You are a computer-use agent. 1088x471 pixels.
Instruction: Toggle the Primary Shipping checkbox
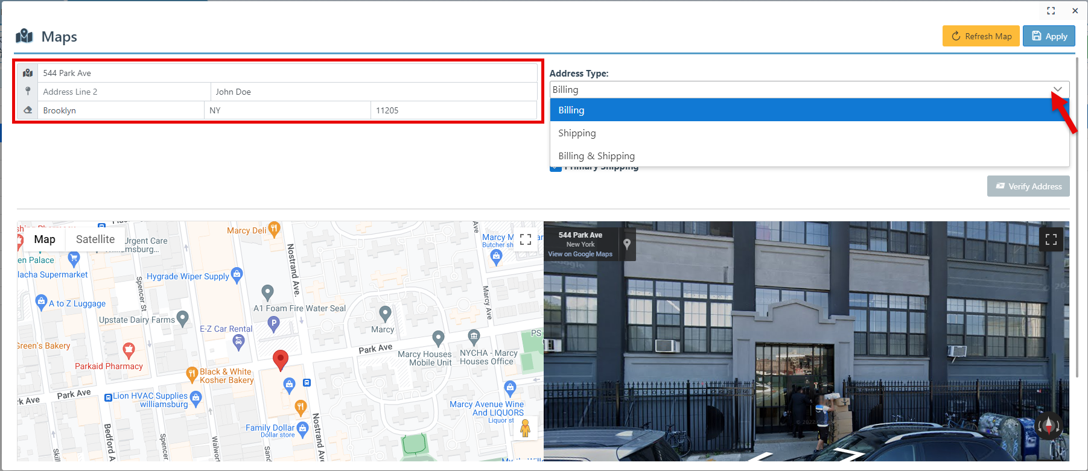click(555, 168)
